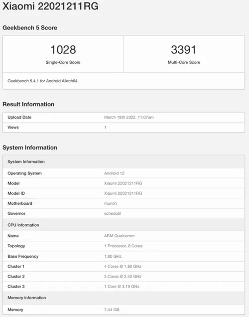Select the schedutil governor value
249x317 pixels.
pyautogui.click(x=112, y=213)
